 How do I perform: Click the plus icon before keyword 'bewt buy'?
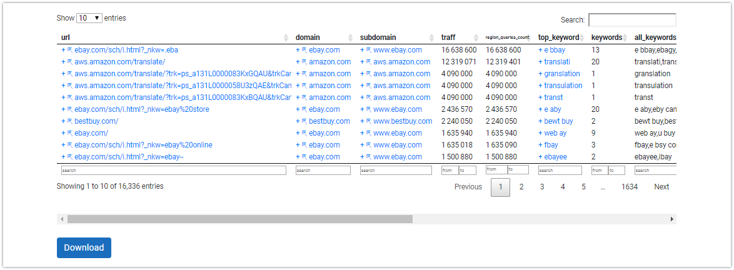[540, 122]
